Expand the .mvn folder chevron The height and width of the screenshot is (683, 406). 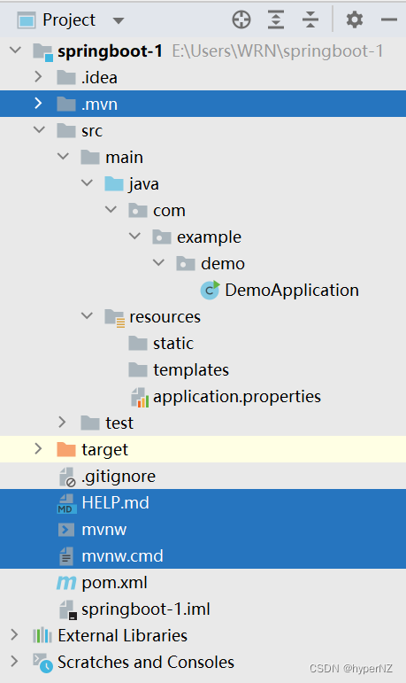tap(38, 104)
